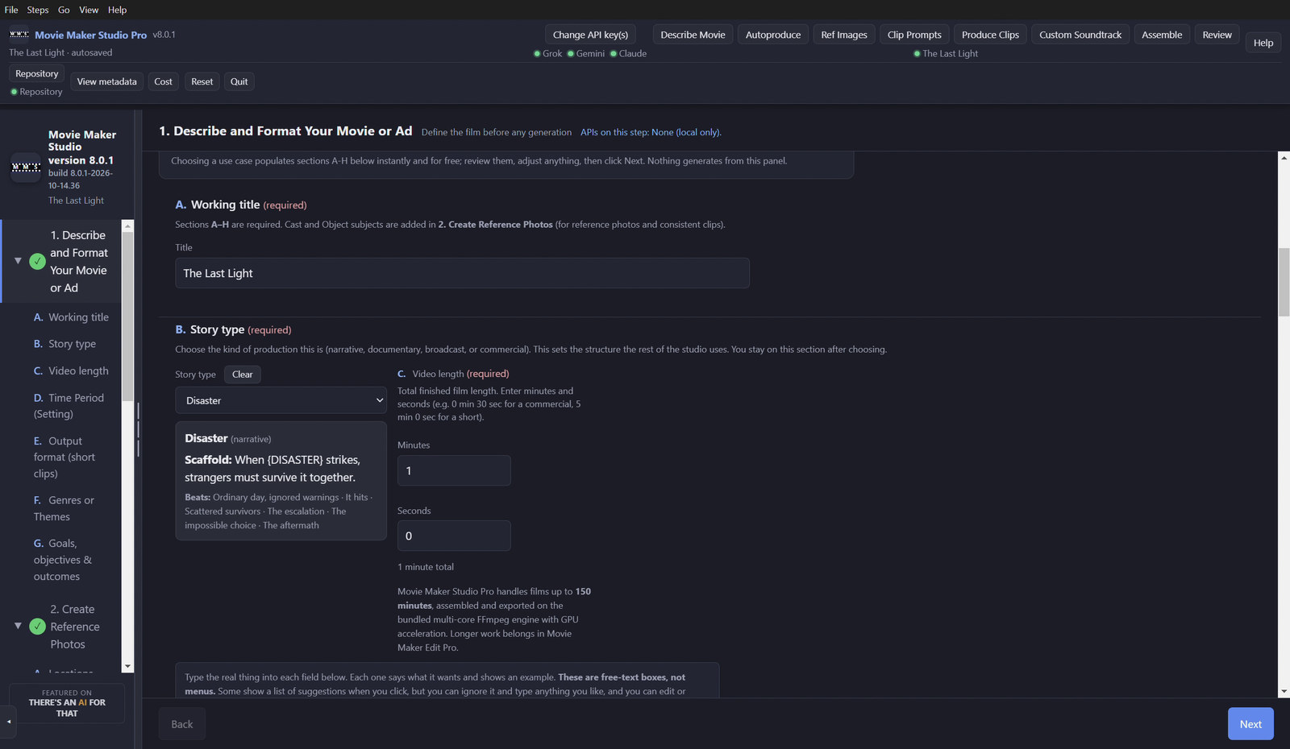This screenshot has width=1290, height=749.
Task: Collapse the Describe and Format step triangle
Action: pyautogui.click(x=18, y=261)
